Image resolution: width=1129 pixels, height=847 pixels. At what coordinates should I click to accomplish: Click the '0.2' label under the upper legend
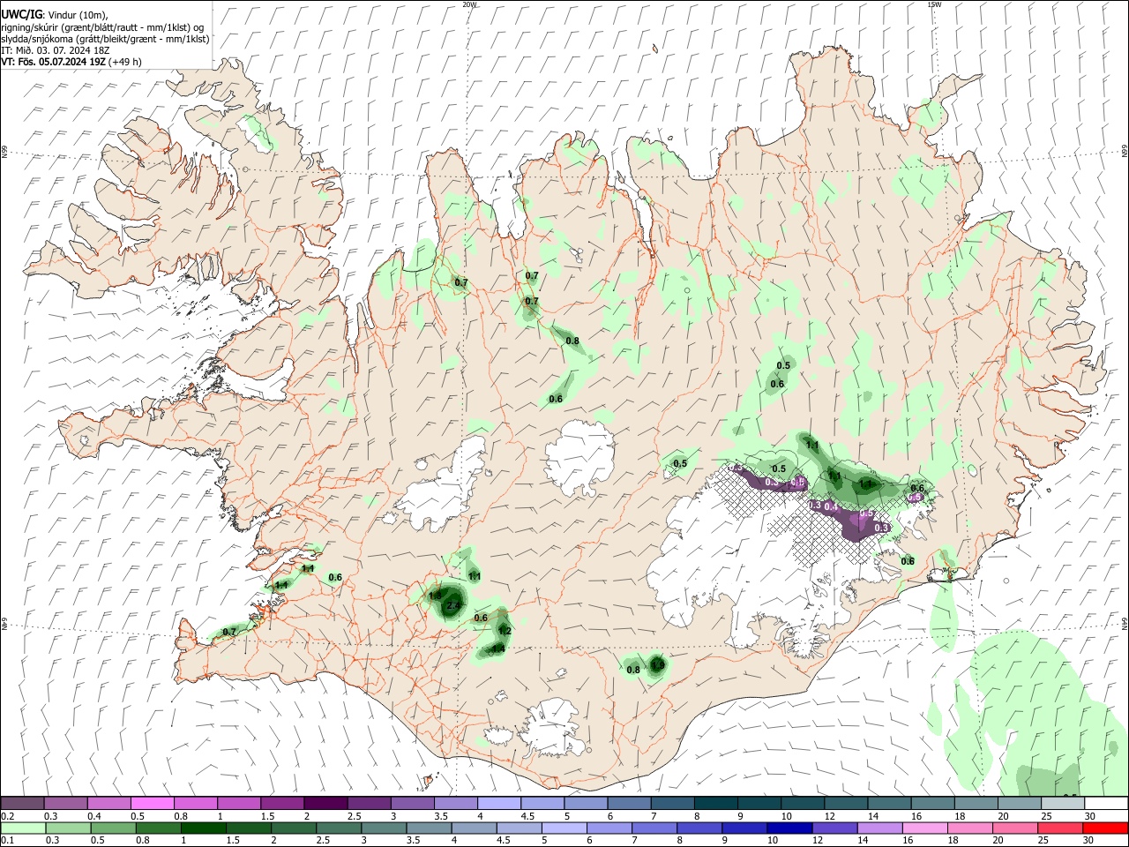pos(7,816)
